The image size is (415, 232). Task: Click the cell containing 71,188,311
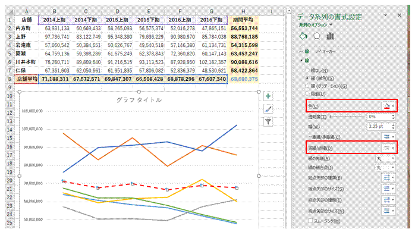coord(54,79)
